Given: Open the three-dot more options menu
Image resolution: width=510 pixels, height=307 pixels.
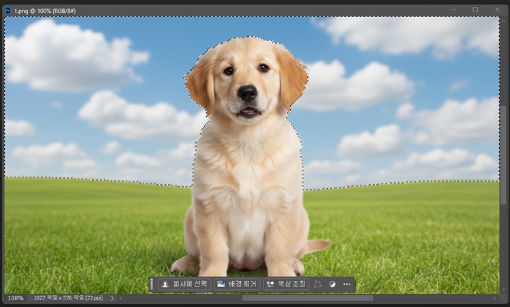Looking at the screenshot, I should (347, 284).
